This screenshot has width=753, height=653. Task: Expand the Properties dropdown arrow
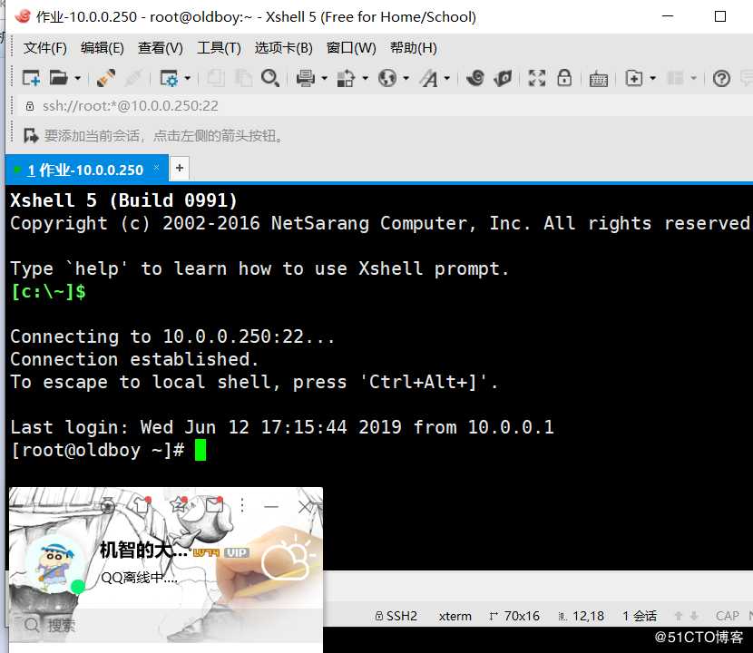pos(187,78)
